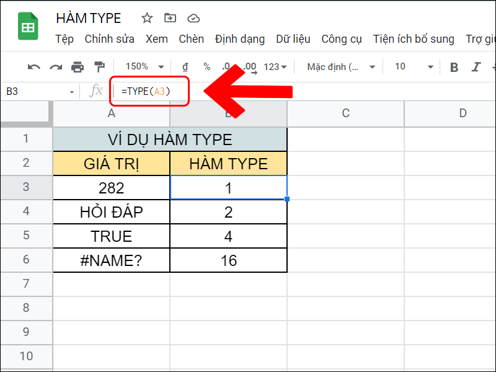
Task: Click the undo arrow icon
Action: tap(34, 67)
